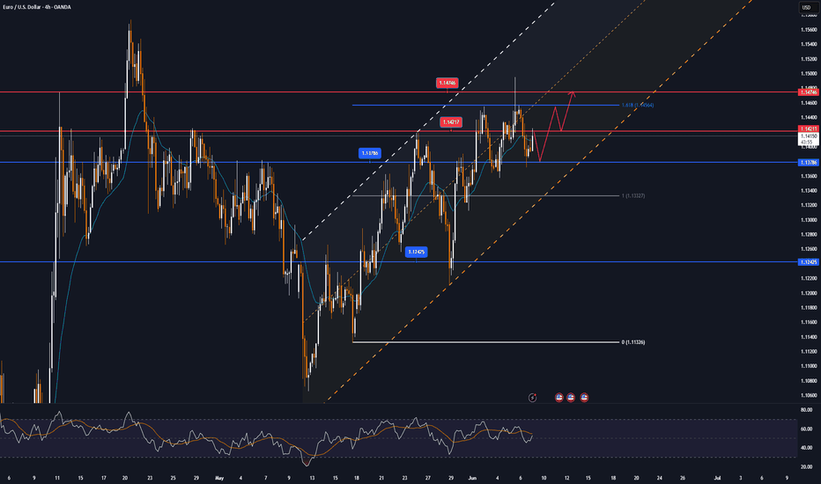Click the 1.13000 tick on price scale
Screen dimensions: 821x484
(809, 220)
